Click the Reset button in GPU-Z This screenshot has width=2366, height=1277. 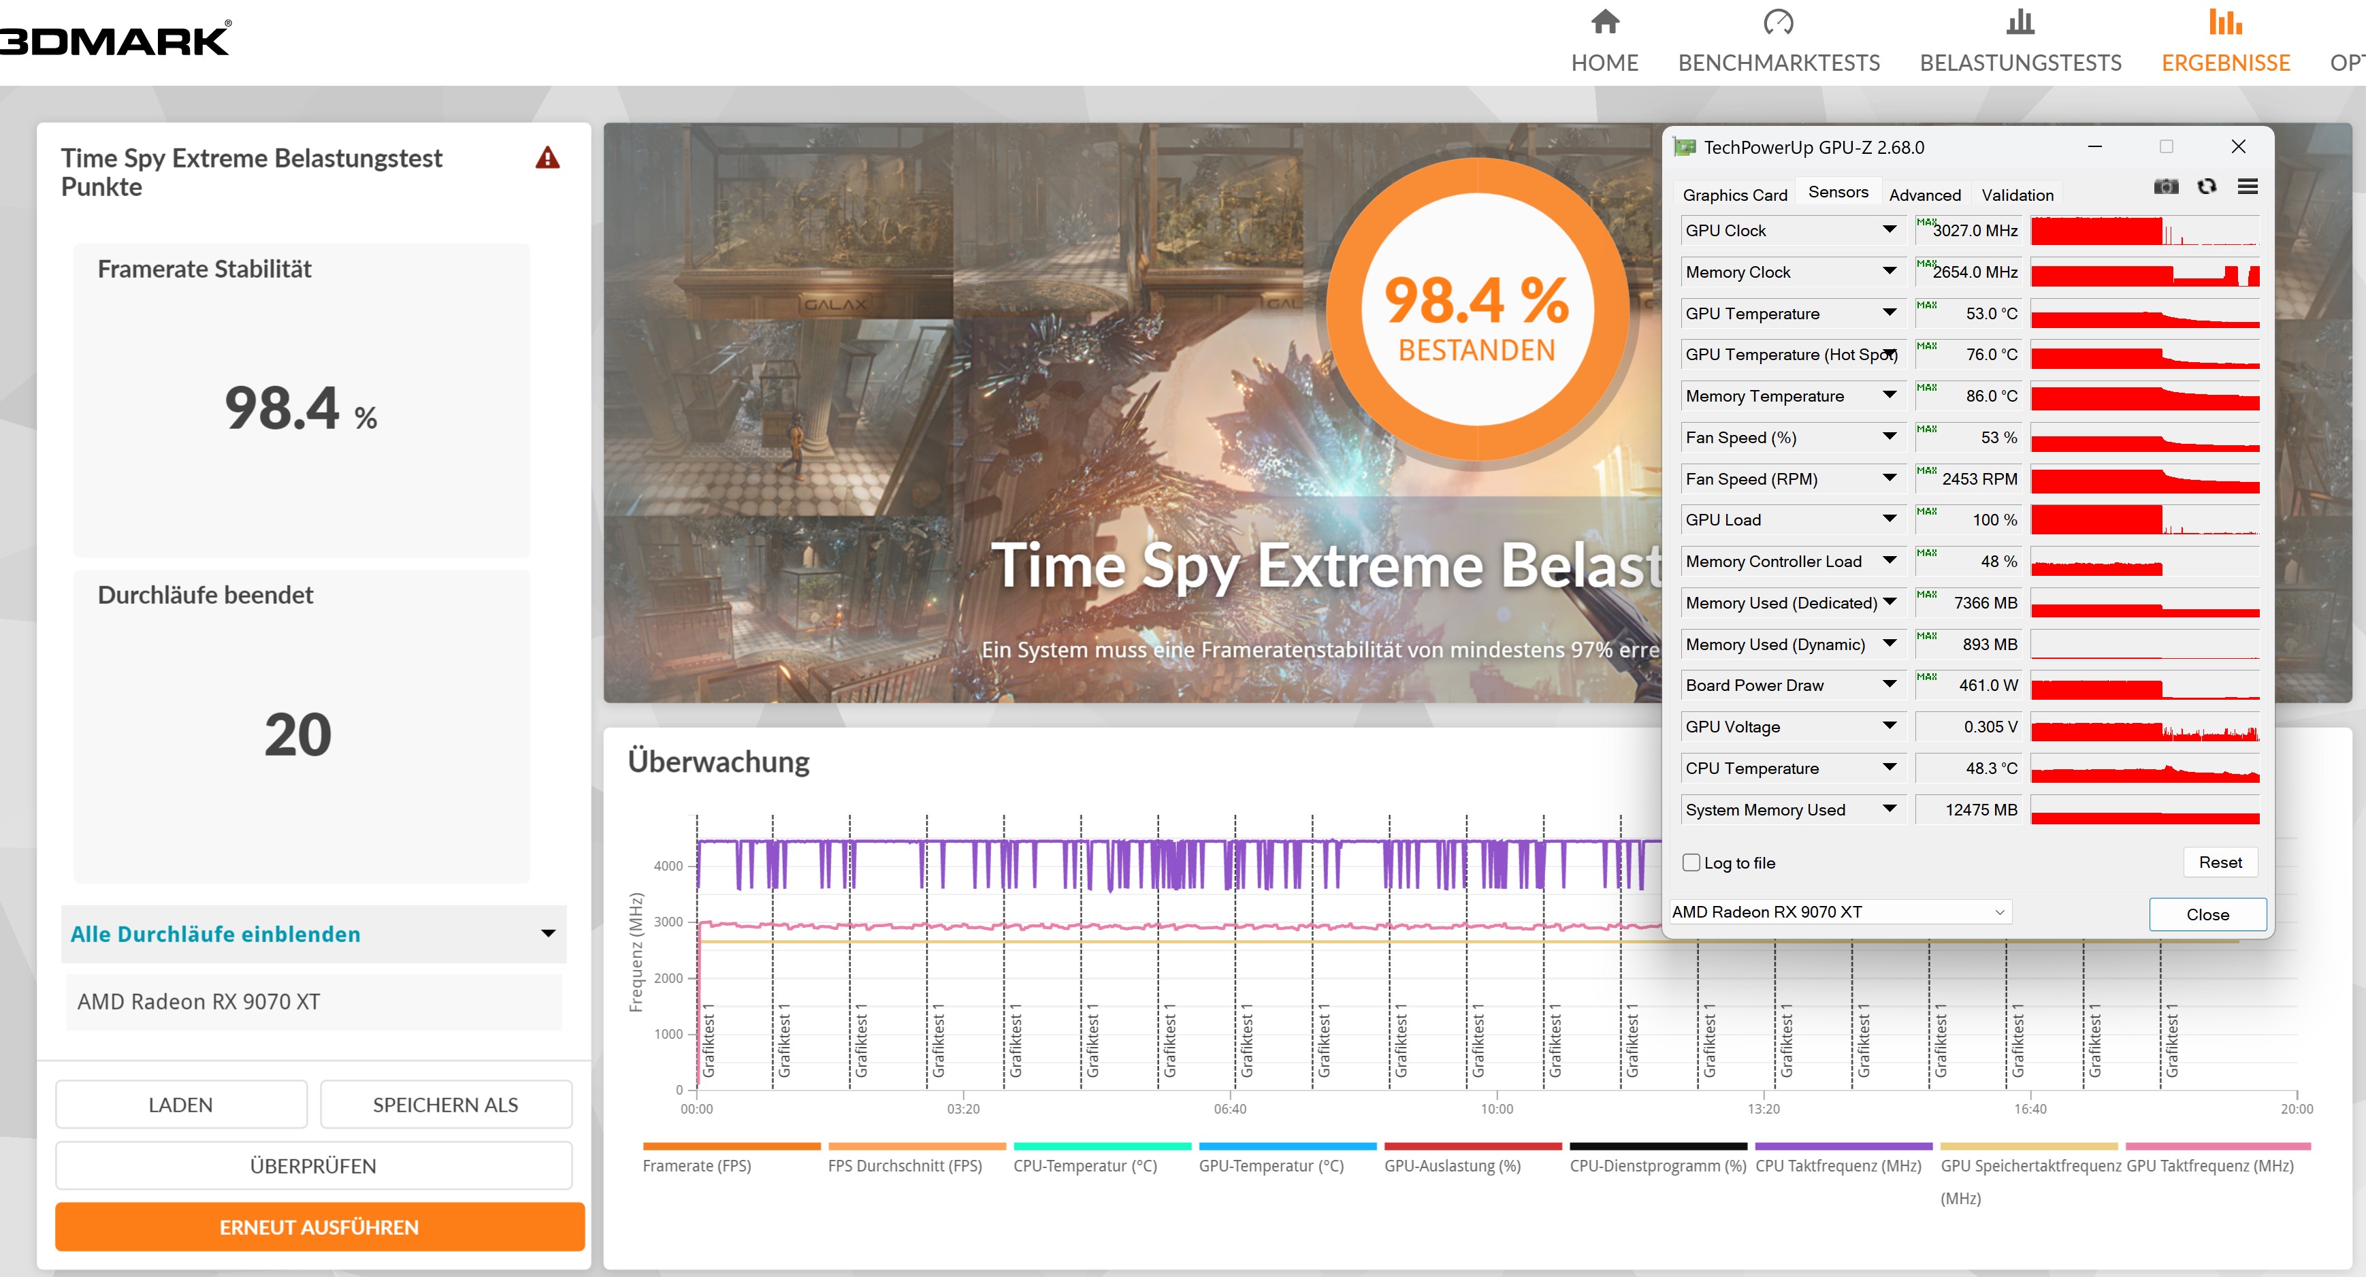click(x=2219, y=862)
